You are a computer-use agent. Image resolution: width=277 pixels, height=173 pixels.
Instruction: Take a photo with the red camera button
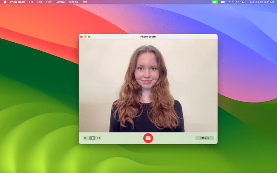coord(148,138)
